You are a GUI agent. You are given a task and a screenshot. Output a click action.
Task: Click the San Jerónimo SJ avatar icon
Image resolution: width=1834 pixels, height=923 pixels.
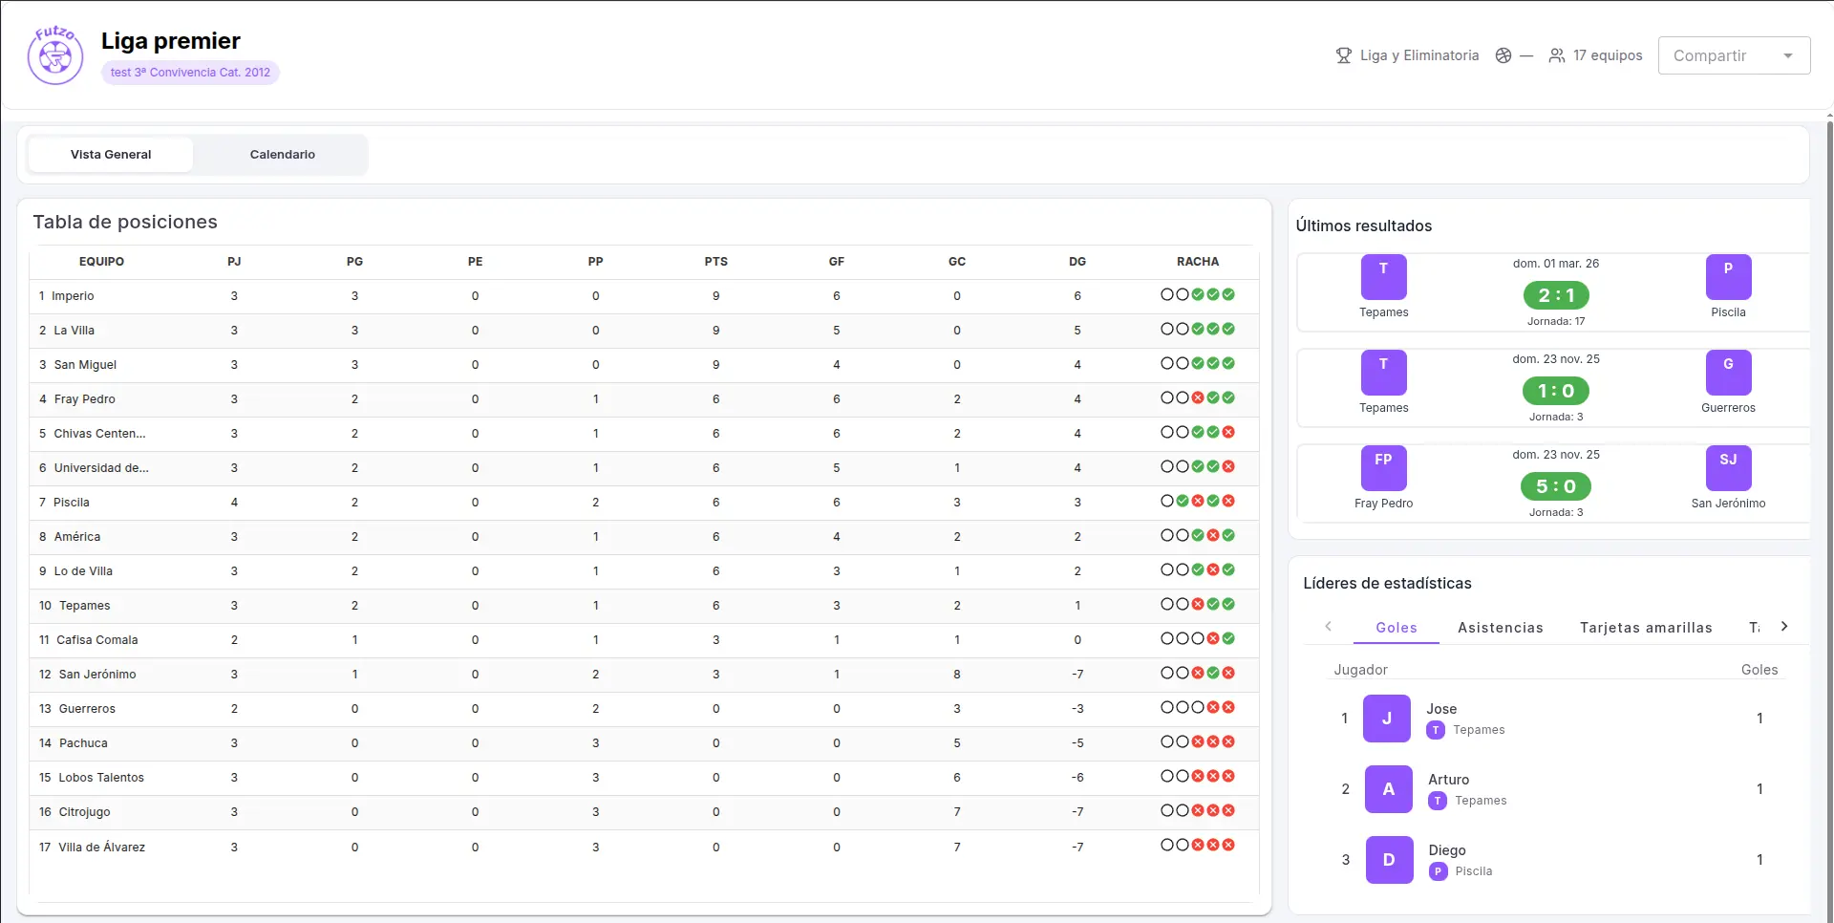pos(1727,468)
